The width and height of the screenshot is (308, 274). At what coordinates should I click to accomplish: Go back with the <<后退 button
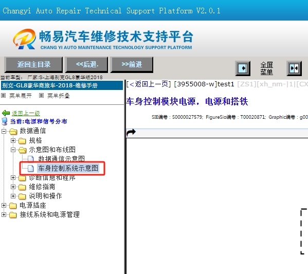click(86, 65)
